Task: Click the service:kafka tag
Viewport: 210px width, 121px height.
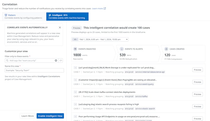Action: coord(141,97)
